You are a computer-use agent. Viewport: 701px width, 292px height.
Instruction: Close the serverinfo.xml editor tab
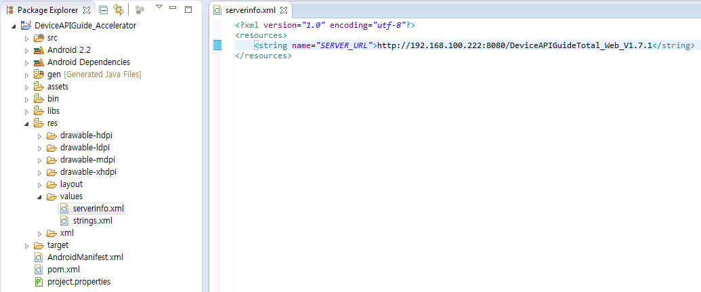(x=284, y=11)
